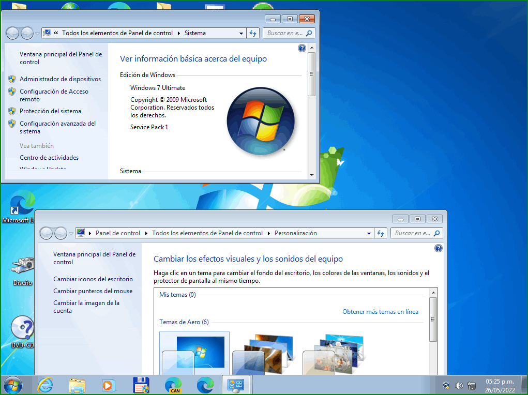Click the shield icon beside Administrador de dispositivos
The width and height of the screenshot is (528, 395).
tap(12, 79)
